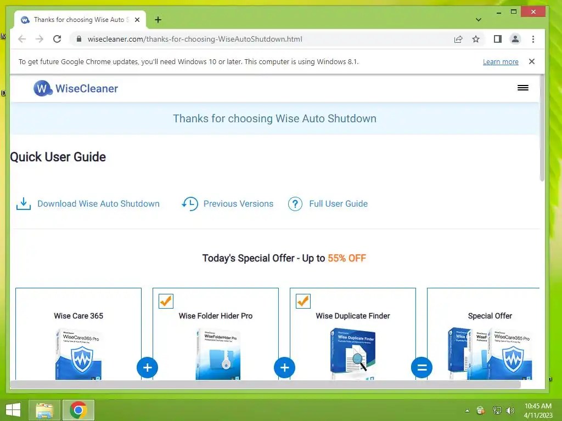
Task: Close the Wise Auto Shutdown tab
Action: (x=137, y=20)
